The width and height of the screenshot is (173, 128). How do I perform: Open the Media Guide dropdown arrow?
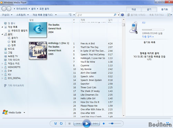[x=24, y=112]
